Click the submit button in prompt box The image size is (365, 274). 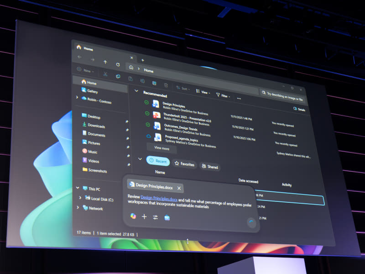point(251,222)
